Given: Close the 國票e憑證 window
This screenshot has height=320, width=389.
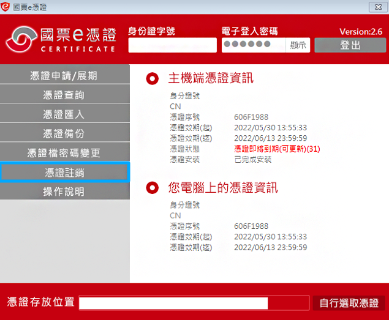Looking at the screenshot, I should click(378, 7).
